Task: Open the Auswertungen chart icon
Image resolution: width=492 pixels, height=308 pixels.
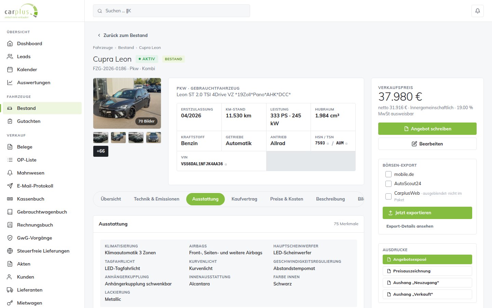Action: click(x=10, y=82)
